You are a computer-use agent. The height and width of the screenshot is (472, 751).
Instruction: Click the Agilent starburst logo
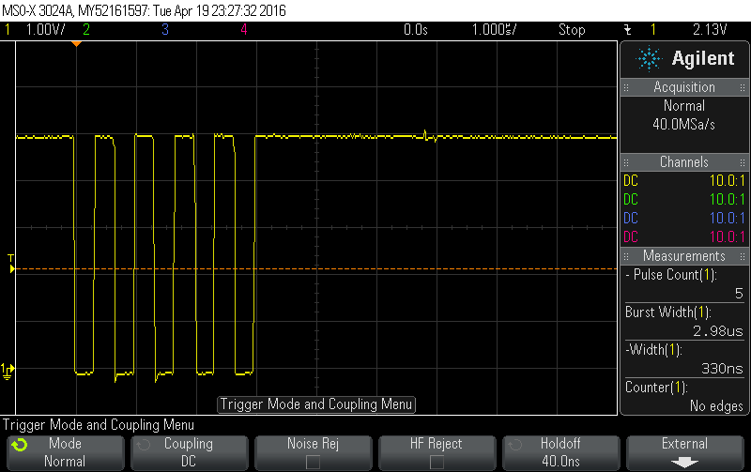[649, 58]
